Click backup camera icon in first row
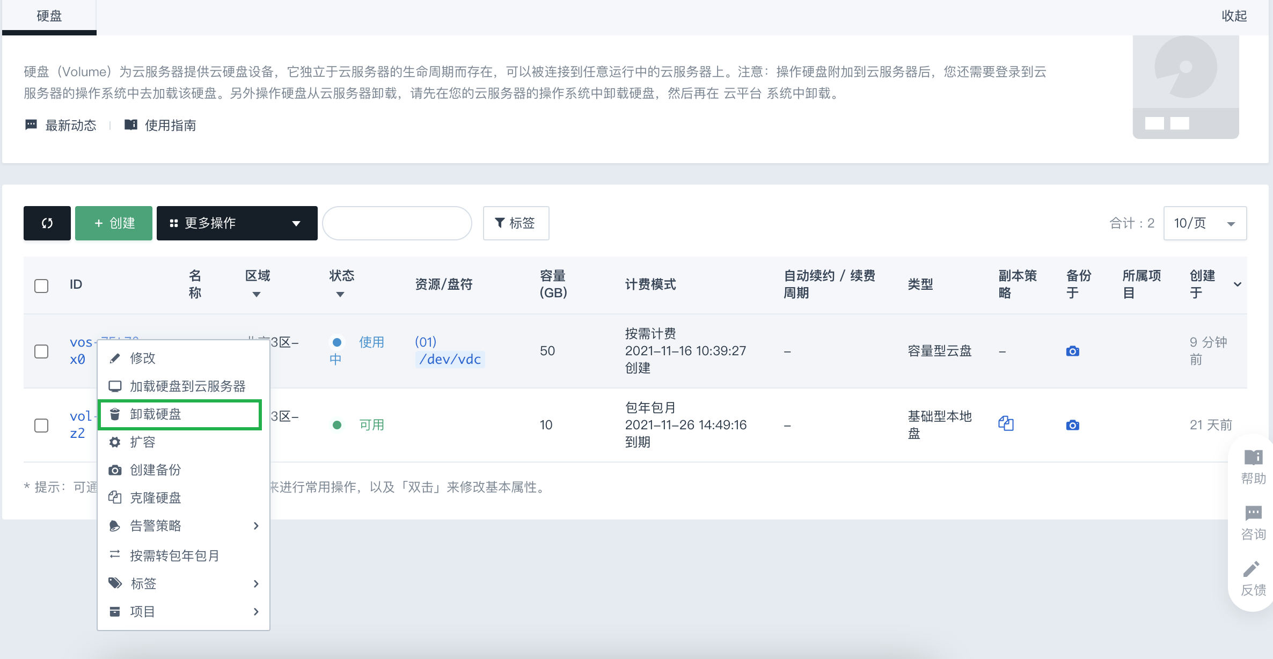 click(1072, 351)
